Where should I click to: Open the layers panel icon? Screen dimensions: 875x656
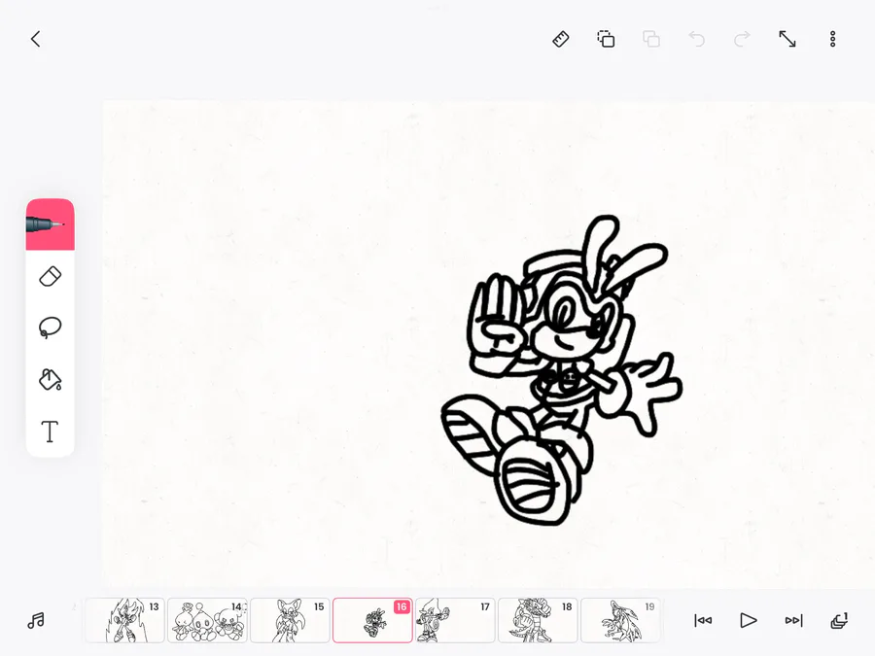839,620
